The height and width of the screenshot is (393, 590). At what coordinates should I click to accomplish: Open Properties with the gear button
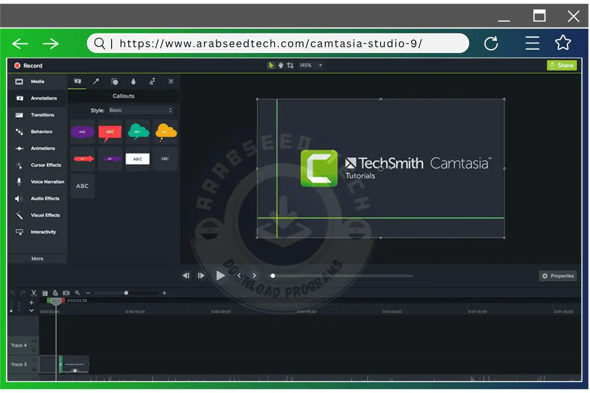[x=558, y=276]
